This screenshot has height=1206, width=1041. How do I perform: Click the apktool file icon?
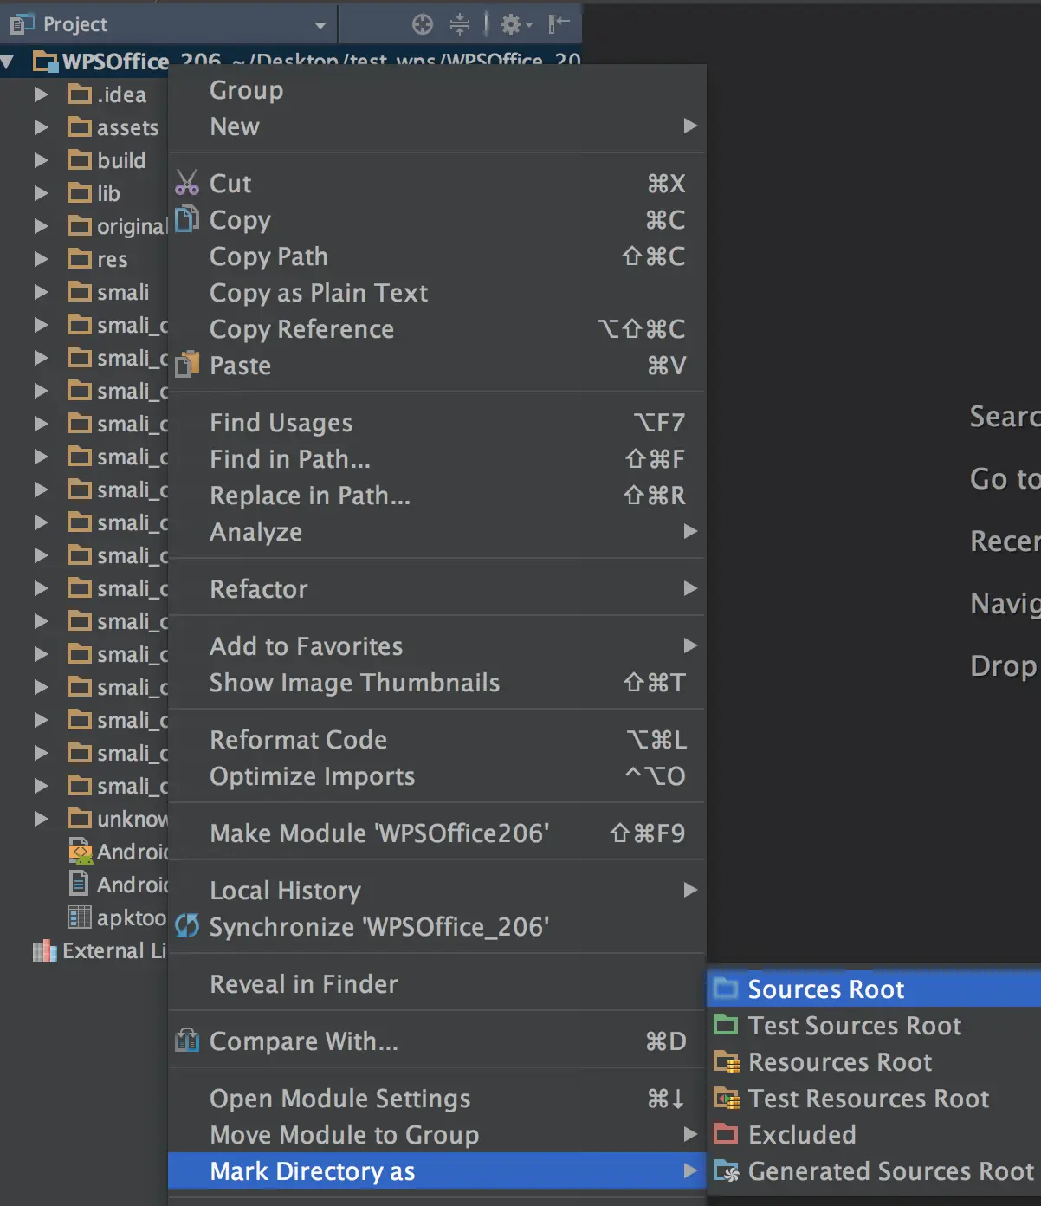[80, 917]
